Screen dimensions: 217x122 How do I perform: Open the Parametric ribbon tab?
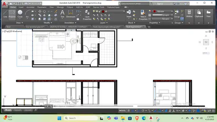pyautogui.click(x=42, y=7)
